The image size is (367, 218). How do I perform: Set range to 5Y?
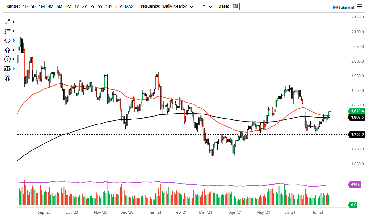point(100,6)
